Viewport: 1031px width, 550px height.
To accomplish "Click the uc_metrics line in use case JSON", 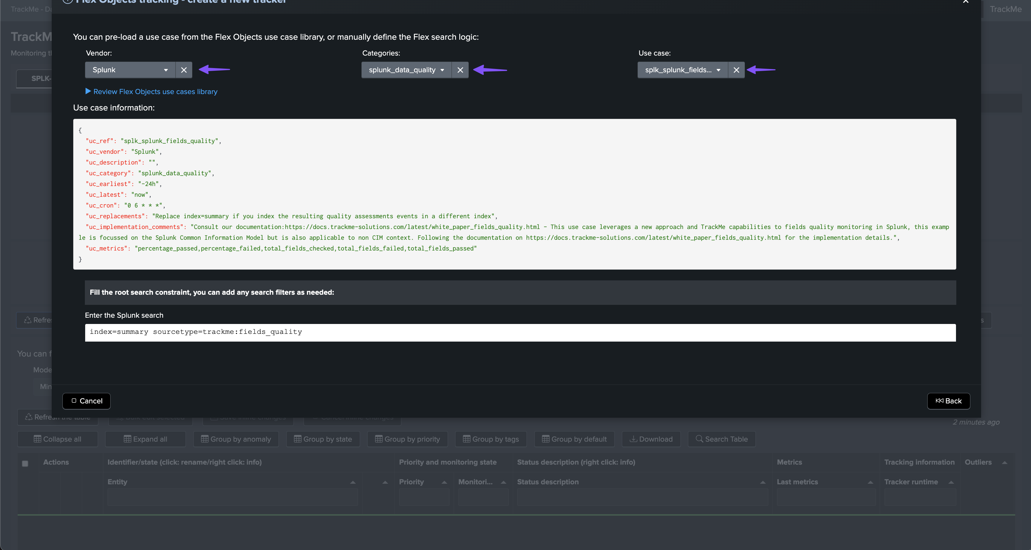I will click(x=281, y=248).
